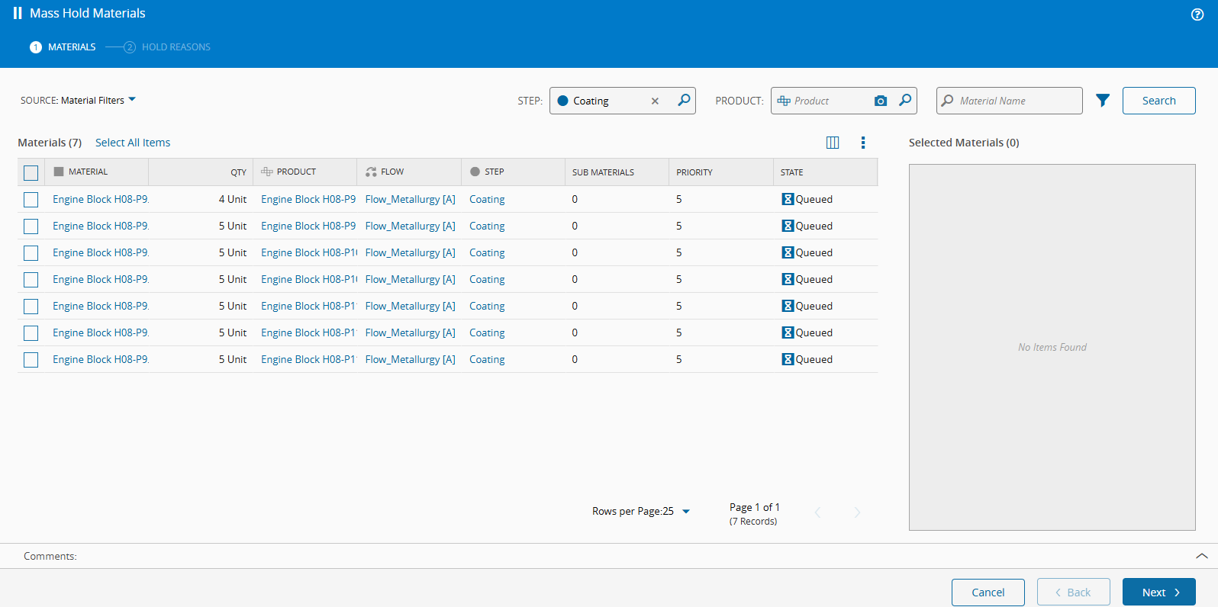Click magnifier icon in Material Name field
This screenshot has width=1218, height=607.
(x=947, y=101)
